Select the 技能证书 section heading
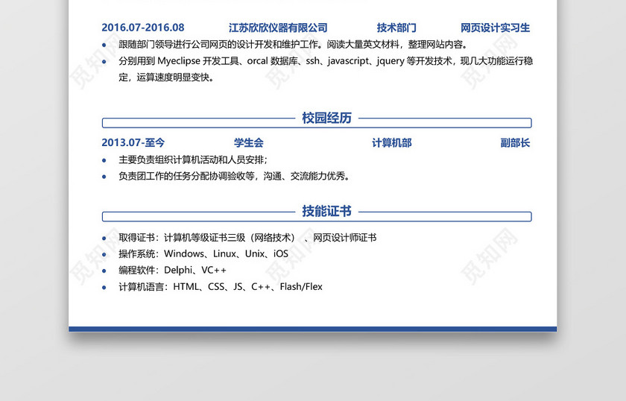 [326, 211]
